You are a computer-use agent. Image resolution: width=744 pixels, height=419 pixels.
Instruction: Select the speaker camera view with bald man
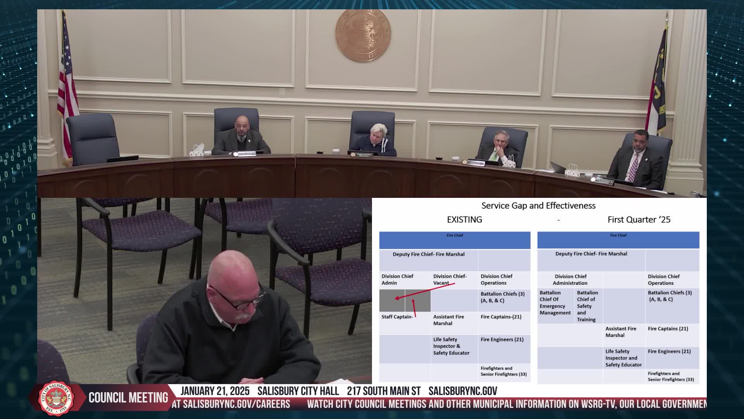click(x=205, y=291)
